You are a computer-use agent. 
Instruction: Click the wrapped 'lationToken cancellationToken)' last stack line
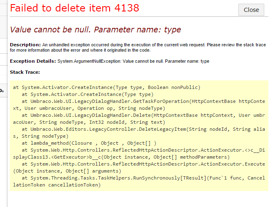pos(57,185)
